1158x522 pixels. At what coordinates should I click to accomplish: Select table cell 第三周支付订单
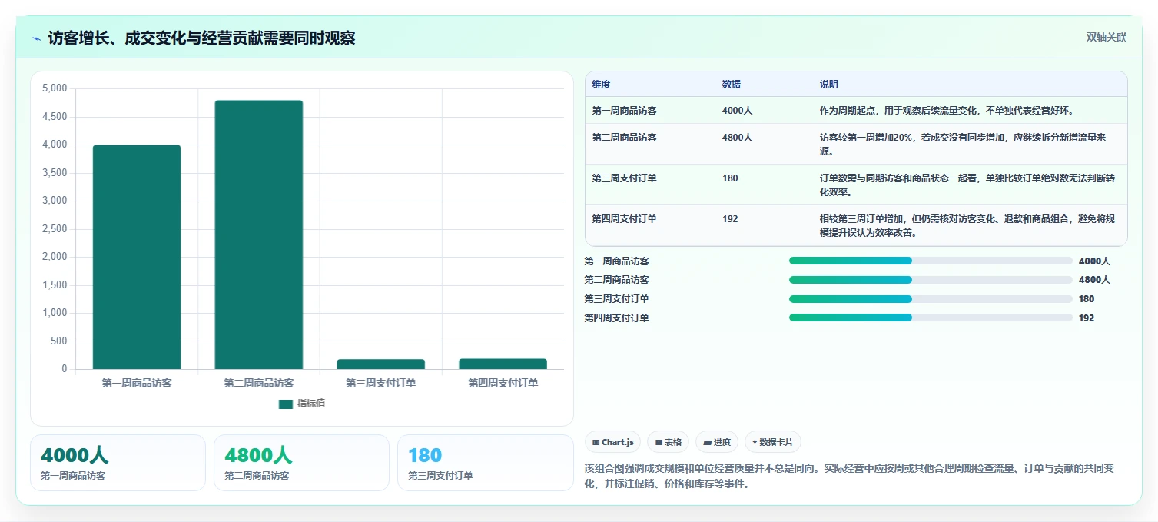tap(624, 178)
